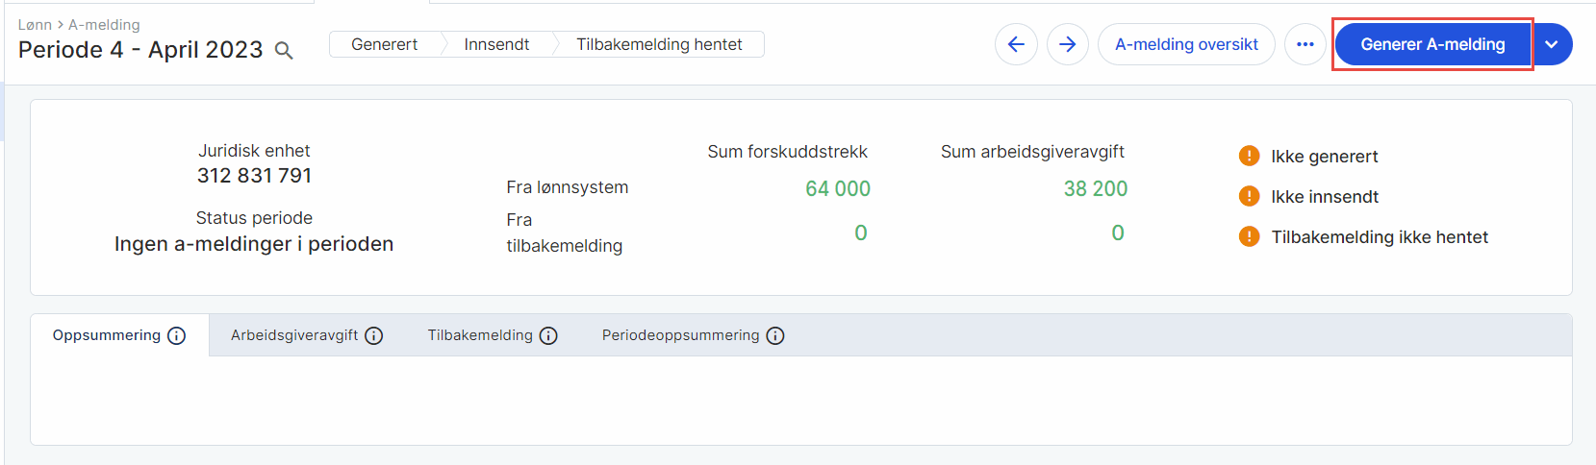The width and height of the screenshot is (1596, 465).
Task: Click info icon next to Arbeidsgiveravgift tab
Action: coord(374,335)
